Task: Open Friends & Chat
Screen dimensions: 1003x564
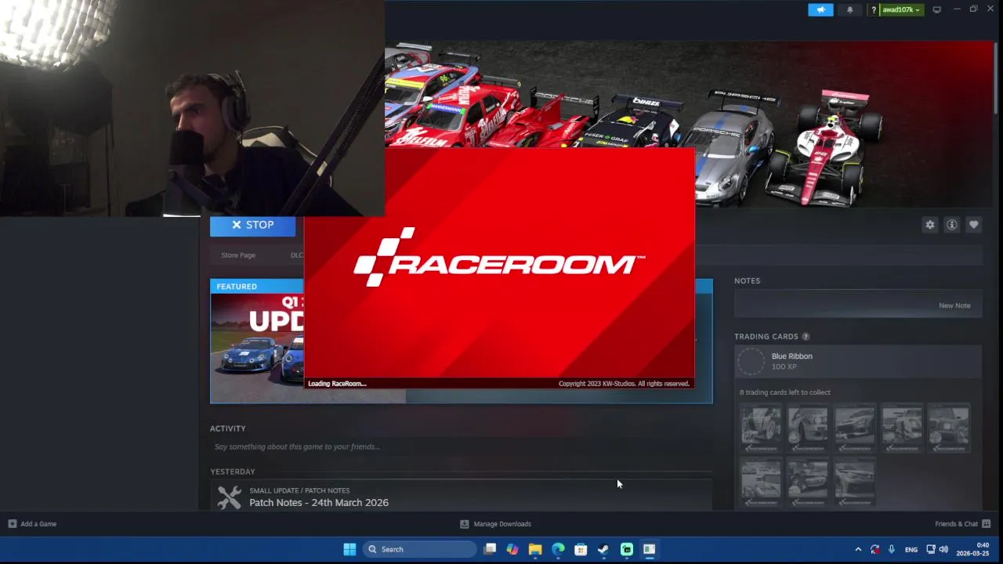Action: [x=963, y=523]
